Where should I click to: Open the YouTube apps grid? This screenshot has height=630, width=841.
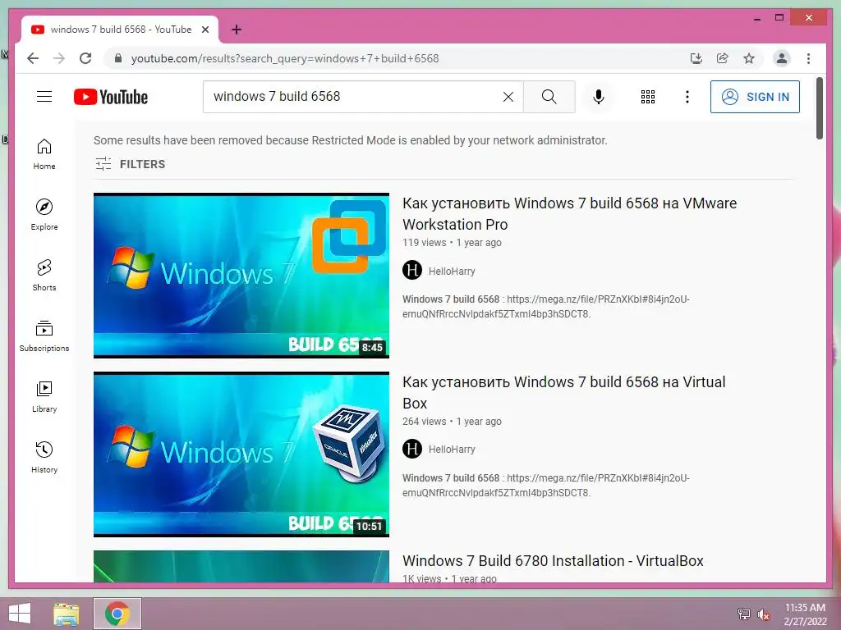[x=648, y=97]
